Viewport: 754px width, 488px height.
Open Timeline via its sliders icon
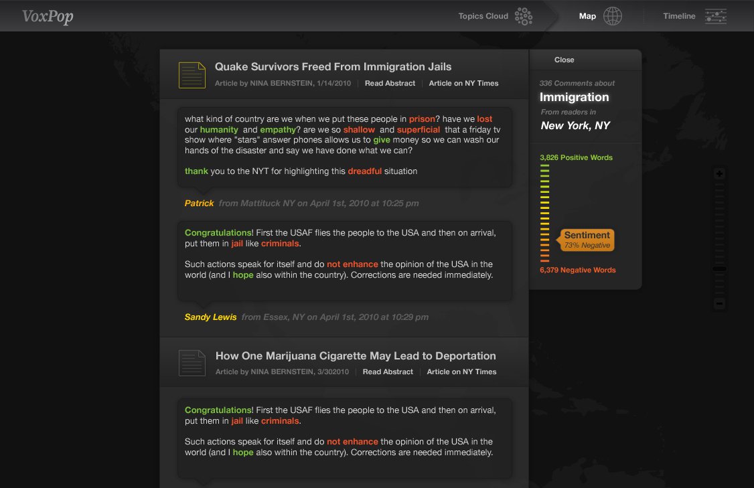715,15
